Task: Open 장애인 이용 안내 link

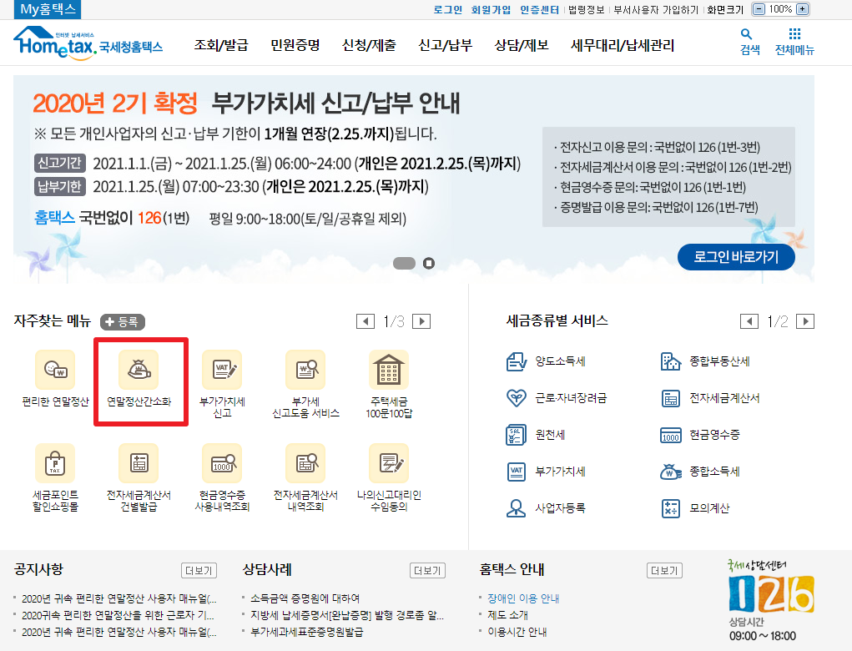Action: click(523, 598)
